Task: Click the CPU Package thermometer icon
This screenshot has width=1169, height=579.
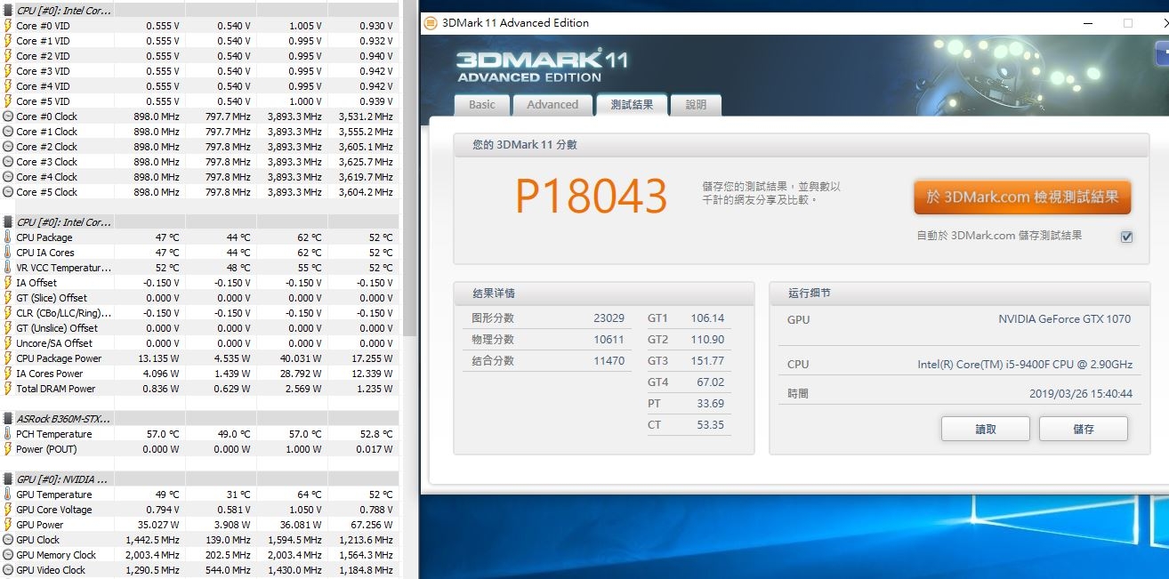Action: [8, 237]
